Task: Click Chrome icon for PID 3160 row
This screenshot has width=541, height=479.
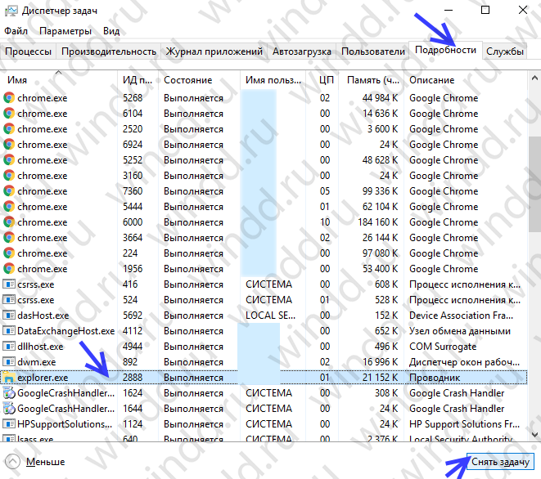Action: [x=9, y=176]
